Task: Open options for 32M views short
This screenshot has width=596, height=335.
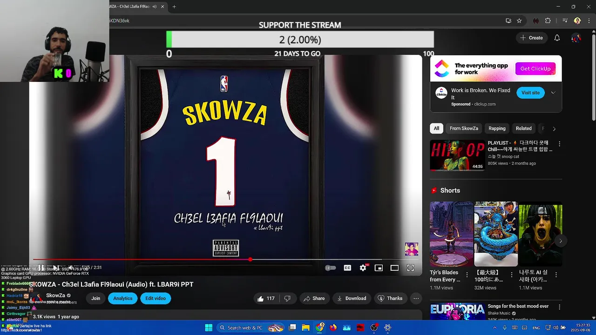Action: pos(511,275)
